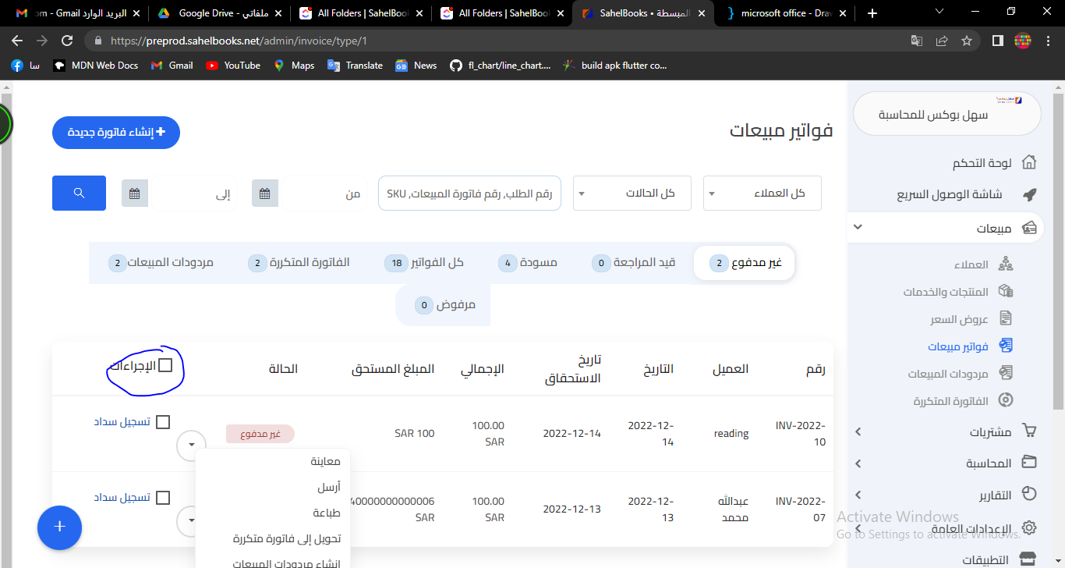
Task: Open the 'من' start date calendar icon
Action: point(265,193)
